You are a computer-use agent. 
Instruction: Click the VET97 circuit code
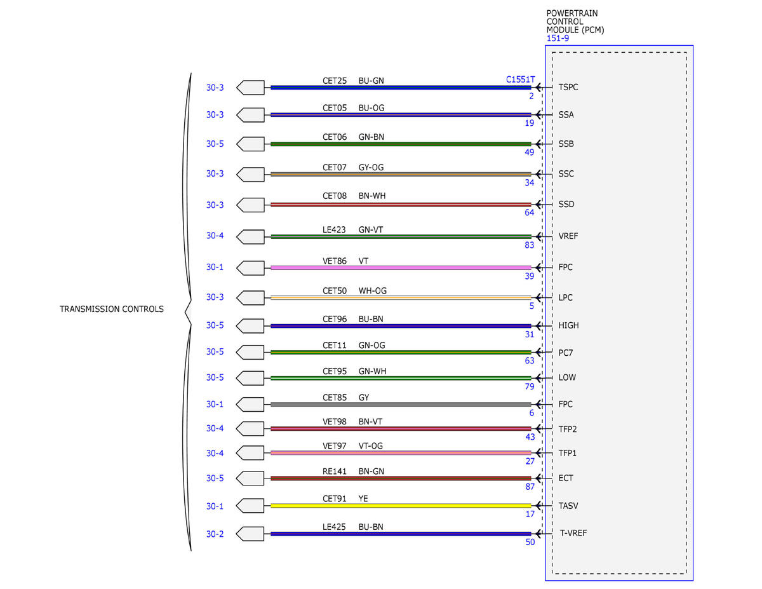tap(335, 447)
